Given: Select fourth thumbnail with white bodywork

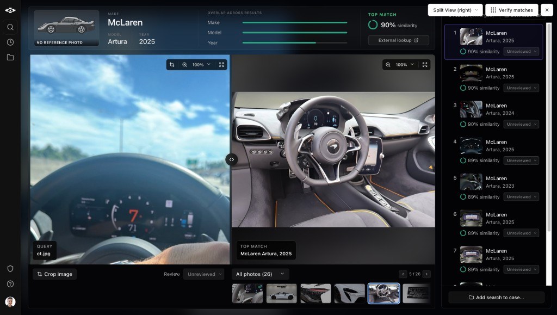Looking at the screenshot, I should tap(350, 293).
